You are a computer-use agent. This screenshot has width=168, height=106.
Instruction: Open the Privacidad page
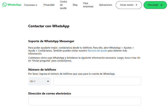click(x=49, y=5)
